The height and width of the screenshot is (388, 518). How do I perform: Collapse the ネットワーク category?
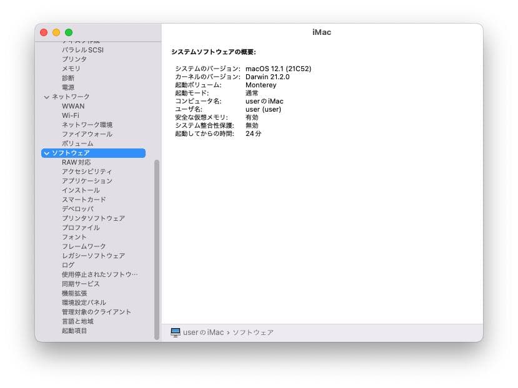coord(47,97)
